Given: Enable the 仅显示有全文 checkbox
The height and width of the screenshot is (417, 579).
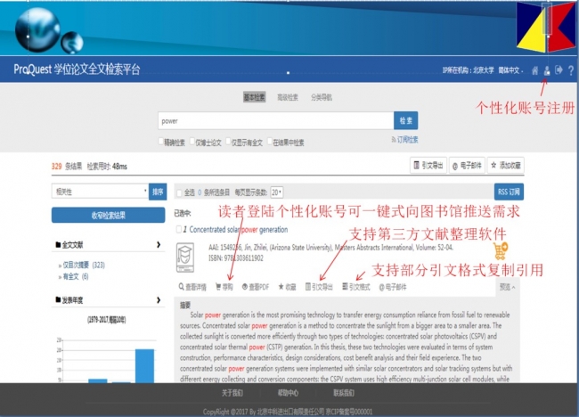Looking at the screenshot, I should 228,142.
